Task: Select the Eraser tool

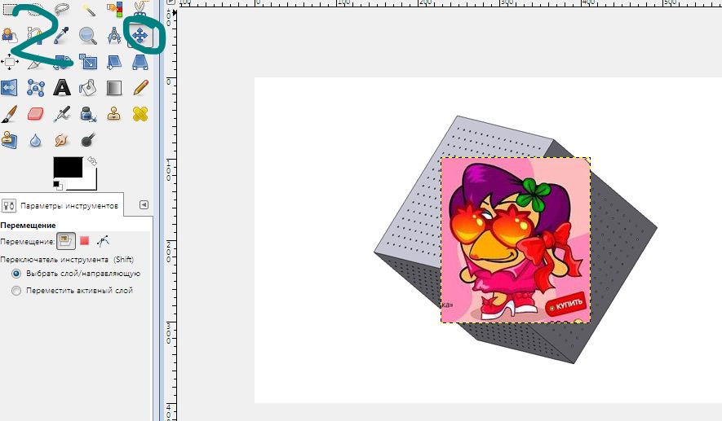Action: click(35, 113)
